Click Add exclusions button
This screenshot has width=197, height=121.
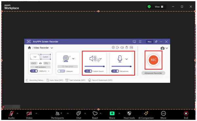point(40,67)
